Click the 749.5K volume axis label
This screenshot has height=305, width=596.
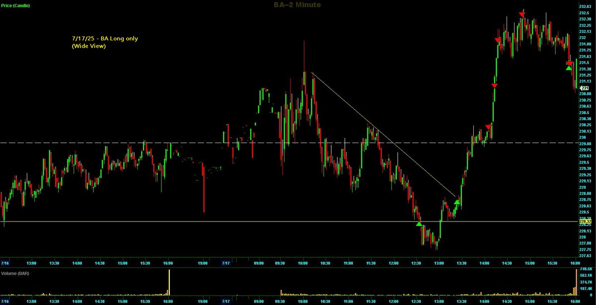point(586,270)
